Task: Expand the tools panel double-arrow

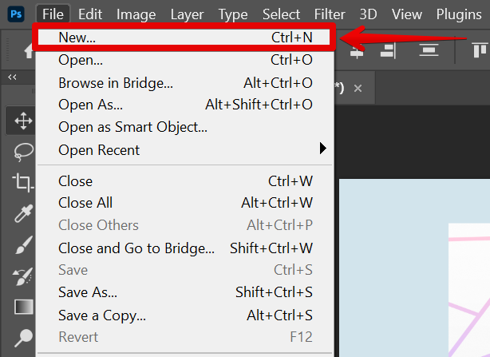Action: point(13,77)
